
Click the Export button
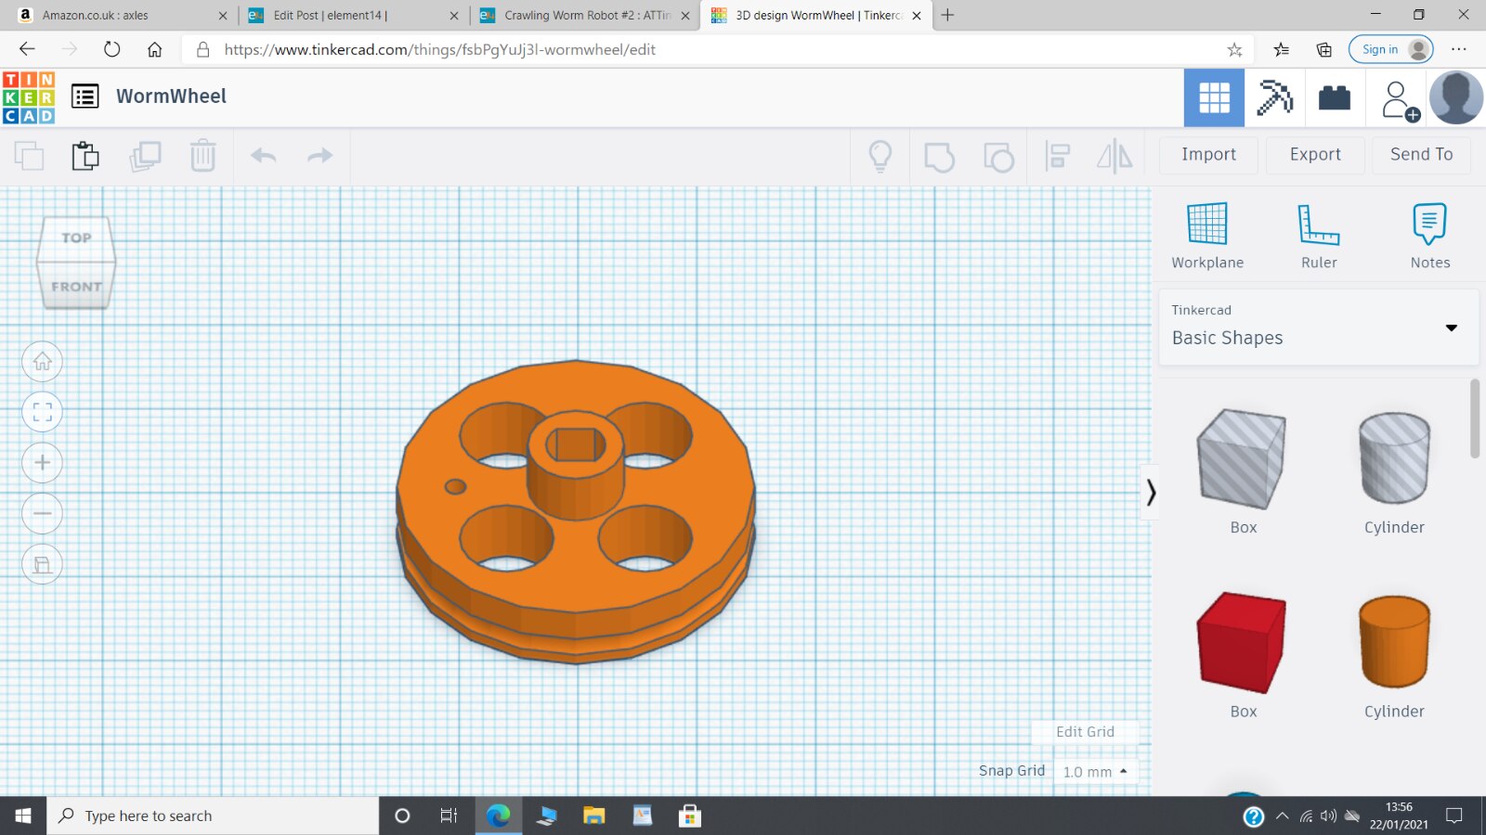(1314, 155)
